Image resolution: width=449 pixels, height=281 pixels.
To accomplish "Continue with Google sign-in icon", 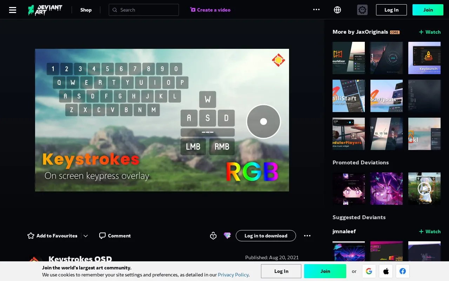I will [369, 271].
